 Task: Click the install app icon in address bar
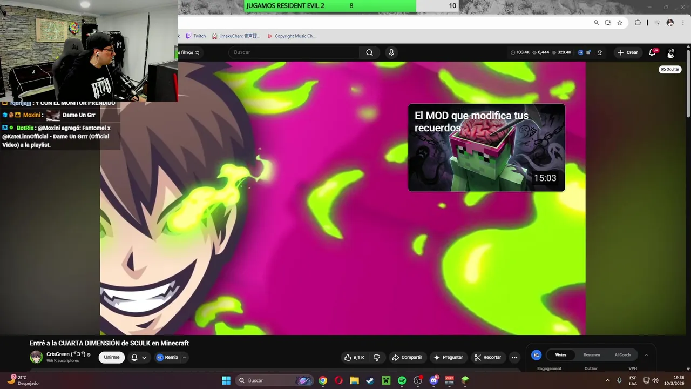608,23
